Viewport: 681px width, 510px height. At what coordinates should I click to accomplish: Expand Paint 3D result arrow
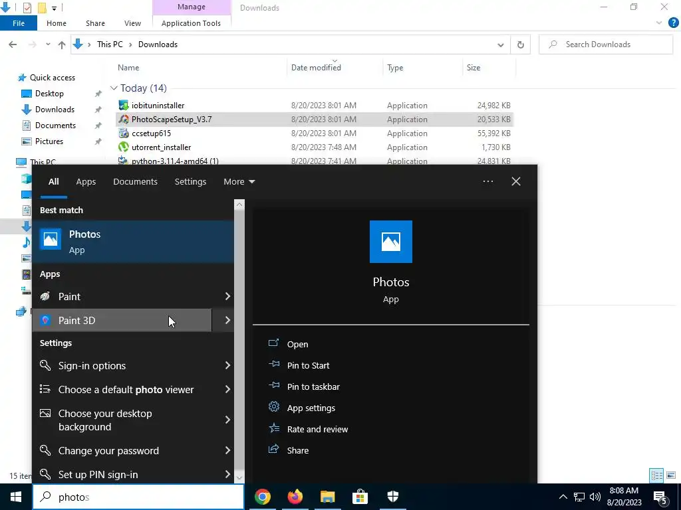coord(227,321)
